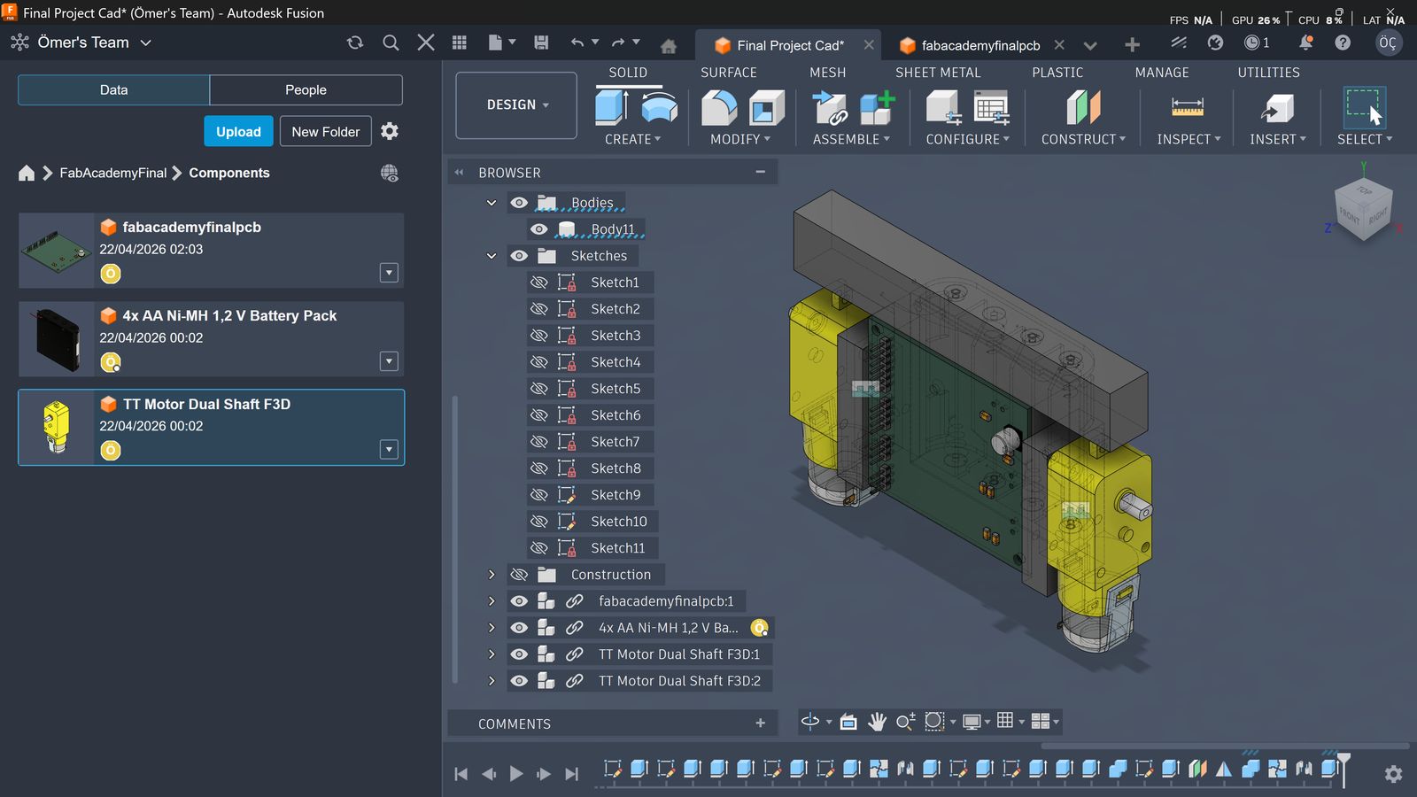The height and width of the screenshot is (797, 1417).
Task: Hide Body11 with its eye icon
Action: [538, 229]
